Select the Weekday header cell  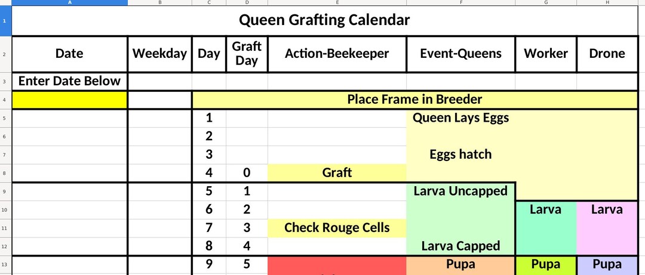[159, 54]
